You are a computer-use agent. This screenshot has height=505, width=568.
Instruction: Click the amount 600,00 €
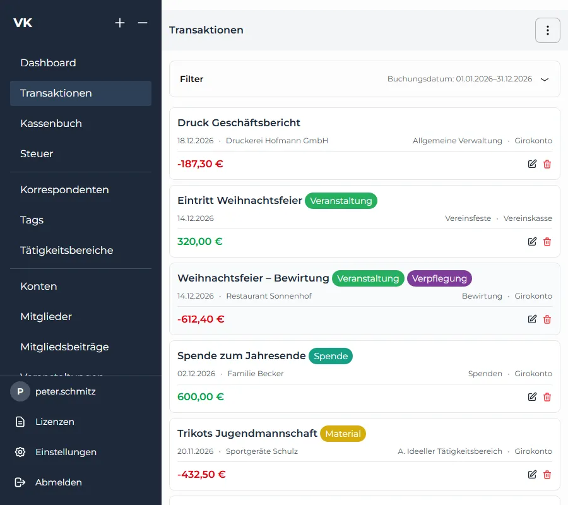point(200,397)
